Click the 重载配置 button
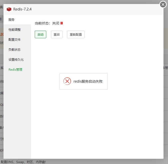 click(76, 34)
